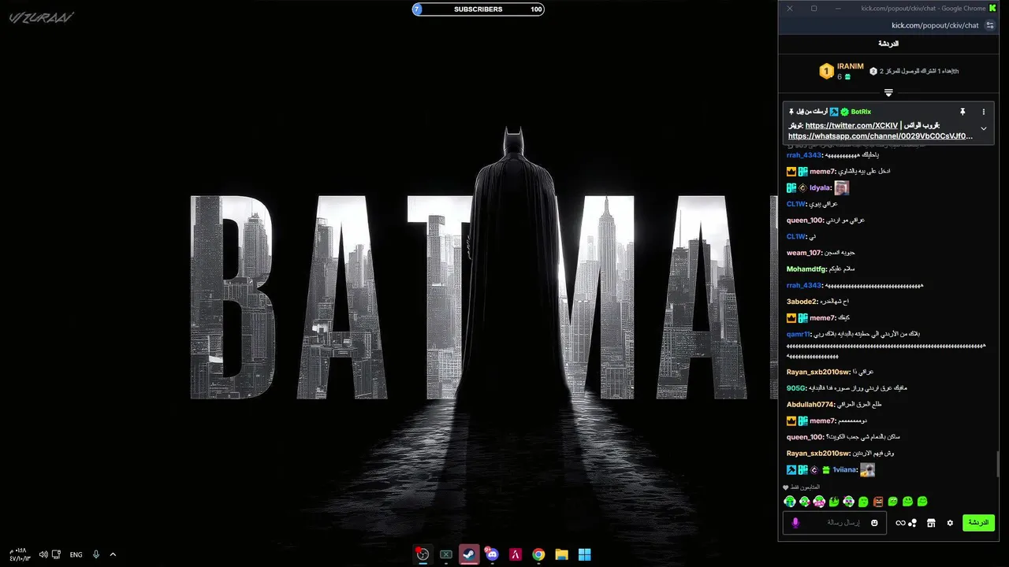Click username weam_107
The height and width of the screenshot is (567, 1009).
804,253
